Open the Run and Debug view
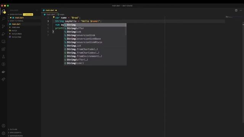The image size is (244, 137). (x=3, y=34)
